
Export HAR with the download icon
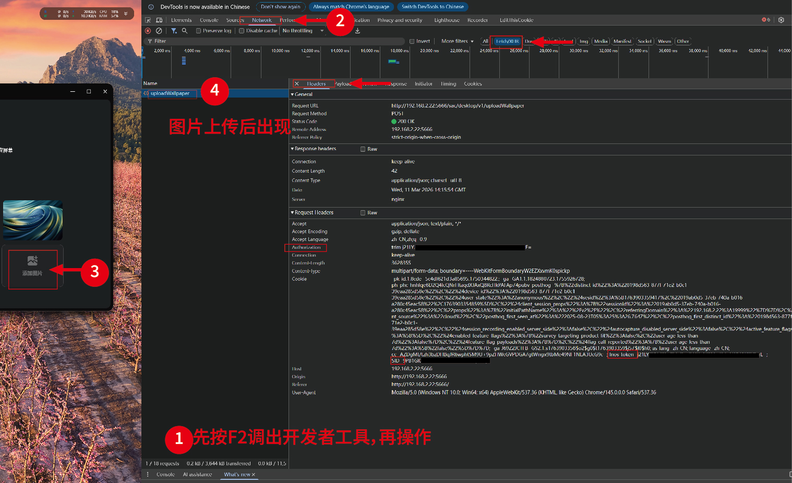(x=357, y=31)
